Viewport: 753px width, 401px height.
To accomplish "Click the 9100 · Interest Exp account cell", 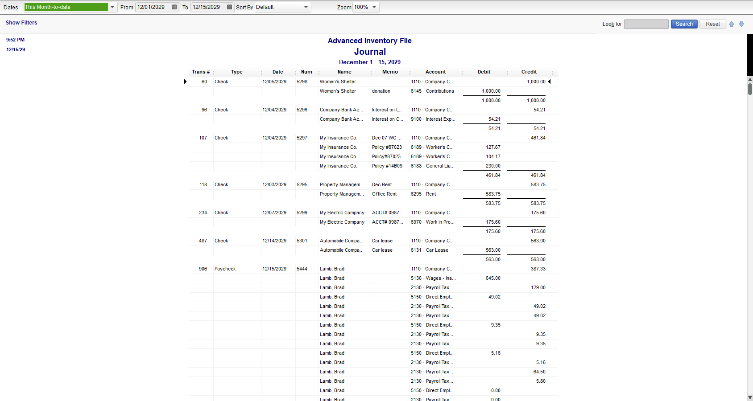I will (433, 119).
